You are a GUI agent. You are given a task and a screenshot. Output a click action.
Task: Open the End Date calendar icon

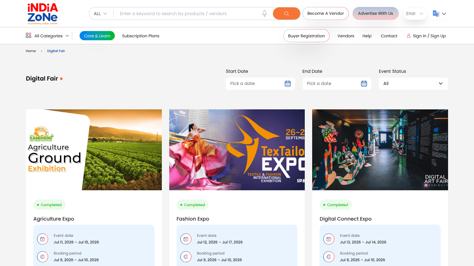click(364, 83)
